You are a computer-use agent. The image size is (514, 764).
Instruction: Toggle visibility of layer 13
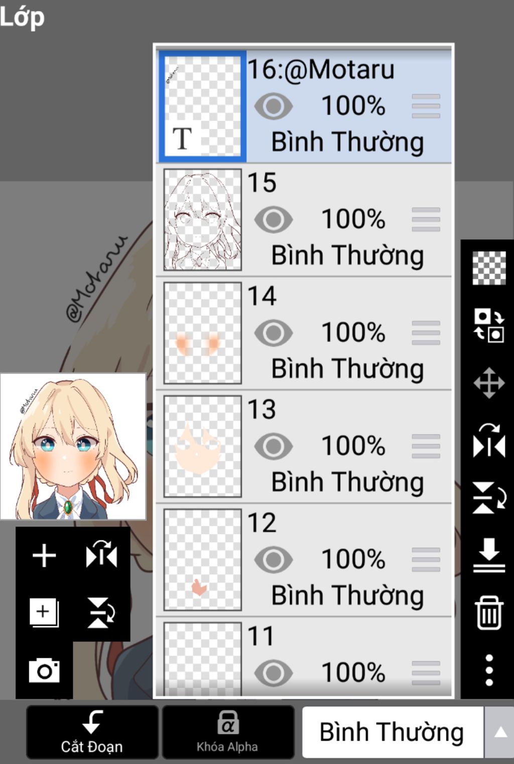pos(273,446)
